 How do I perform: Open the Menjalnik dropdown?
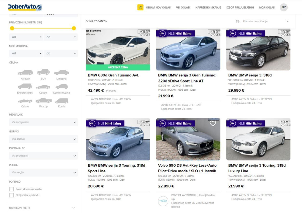pos(43,122)
